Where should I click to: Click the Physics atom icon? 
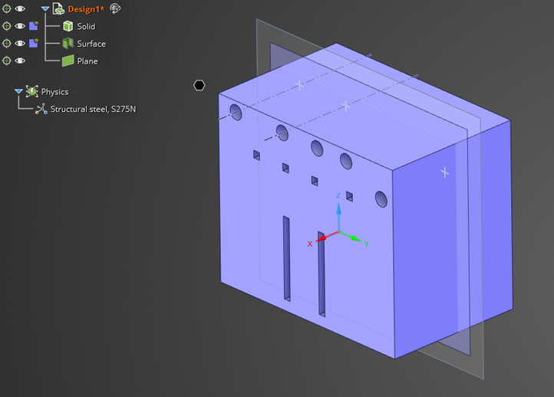tap(31, 92)
